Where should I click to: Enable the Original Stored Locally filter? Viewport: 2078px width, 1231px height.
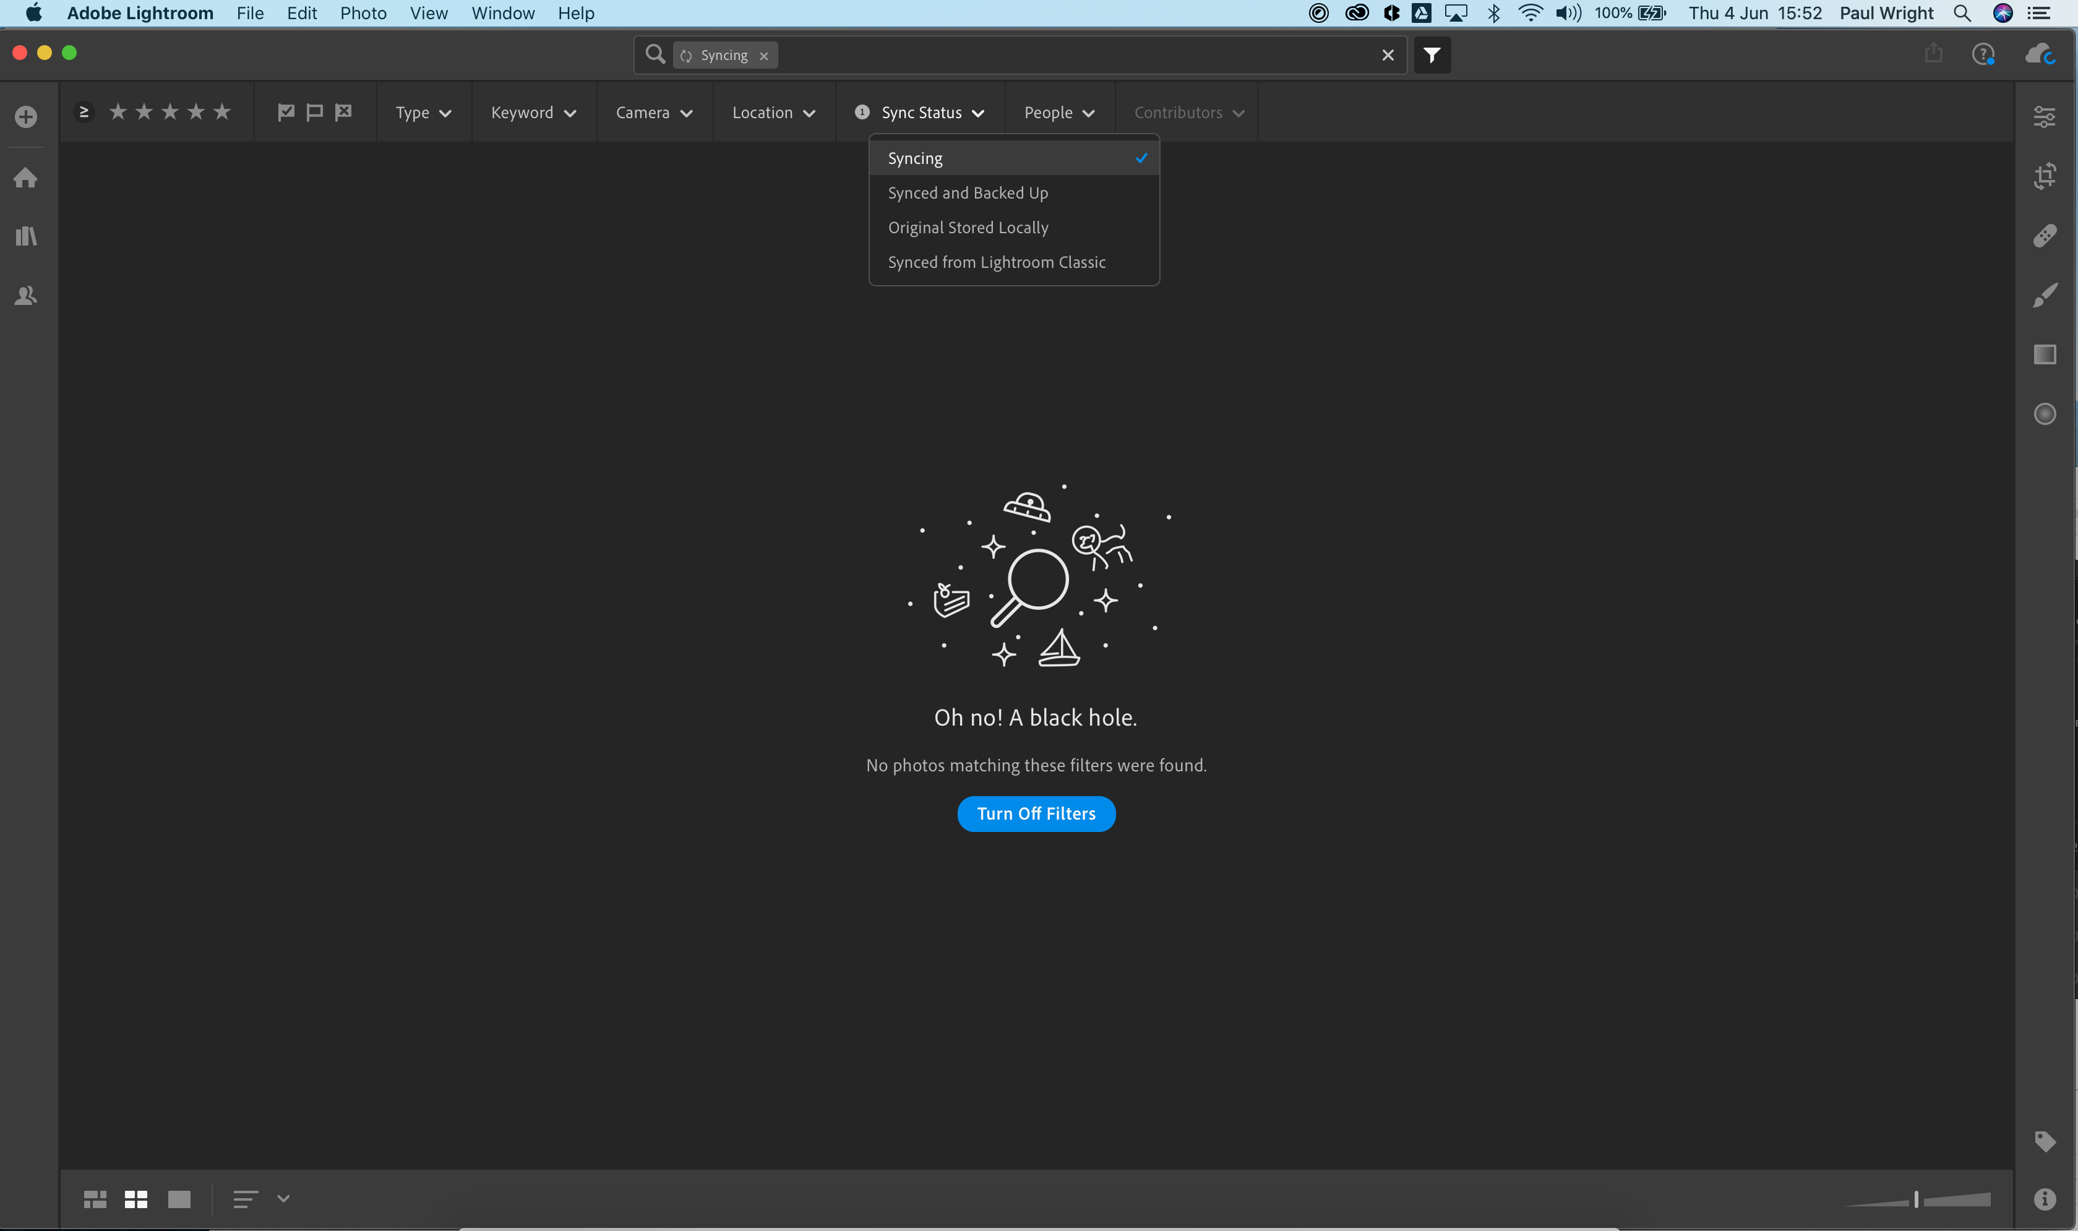tap(968, 227)
